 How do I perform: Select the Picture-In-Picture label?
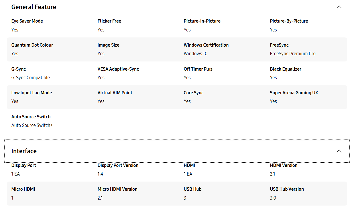[202, 21]
